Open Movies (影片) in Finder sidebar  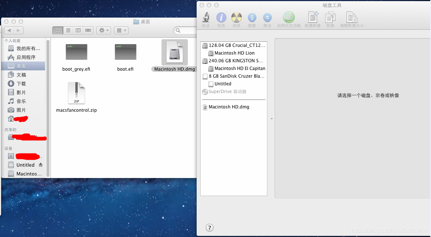24,93
